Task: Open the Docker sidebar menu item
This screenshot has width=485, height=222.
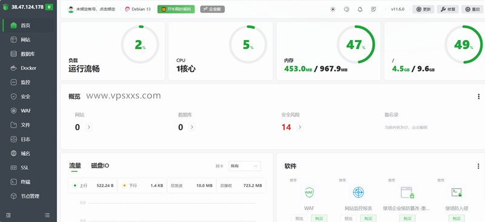Action: click(28, 68)
